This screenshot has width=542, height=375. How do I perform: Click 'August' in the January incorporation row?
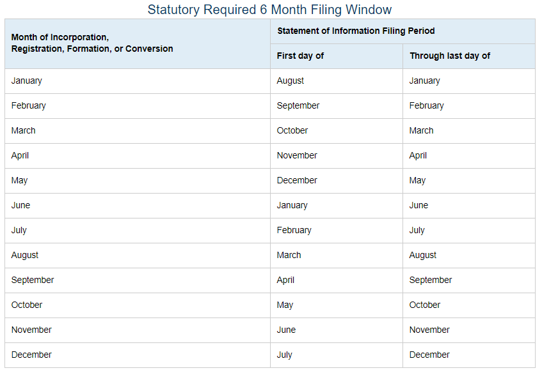(x=290, y=80)
